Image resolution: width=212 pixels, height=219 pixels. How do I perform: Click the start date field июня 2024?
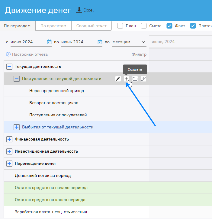[26, 42]
